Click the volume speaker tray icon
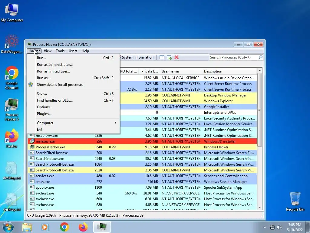 tap(279, 227)
